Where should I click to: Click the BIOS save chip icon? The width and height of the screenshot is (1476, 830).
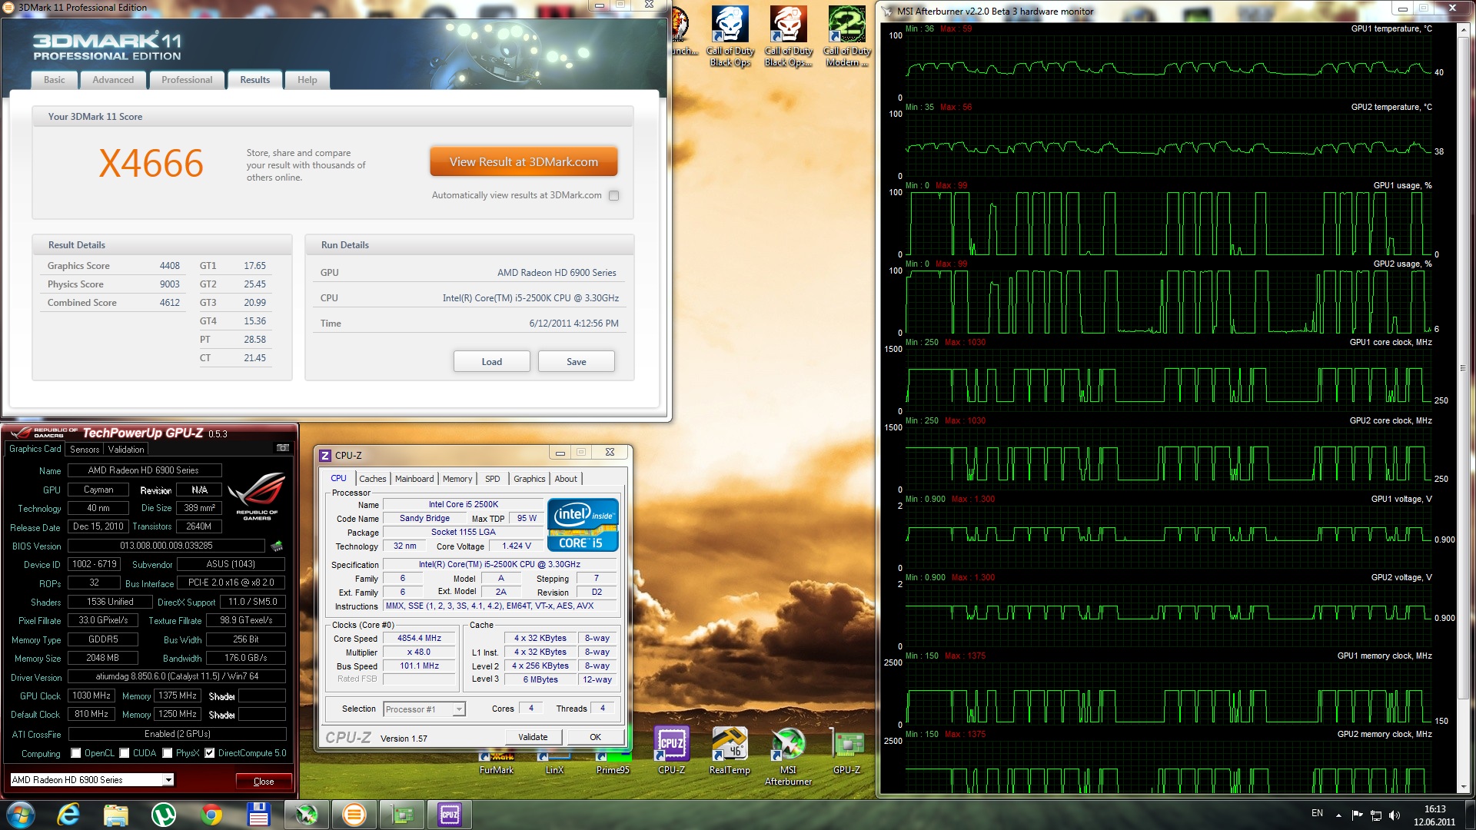tap(277, 546)
